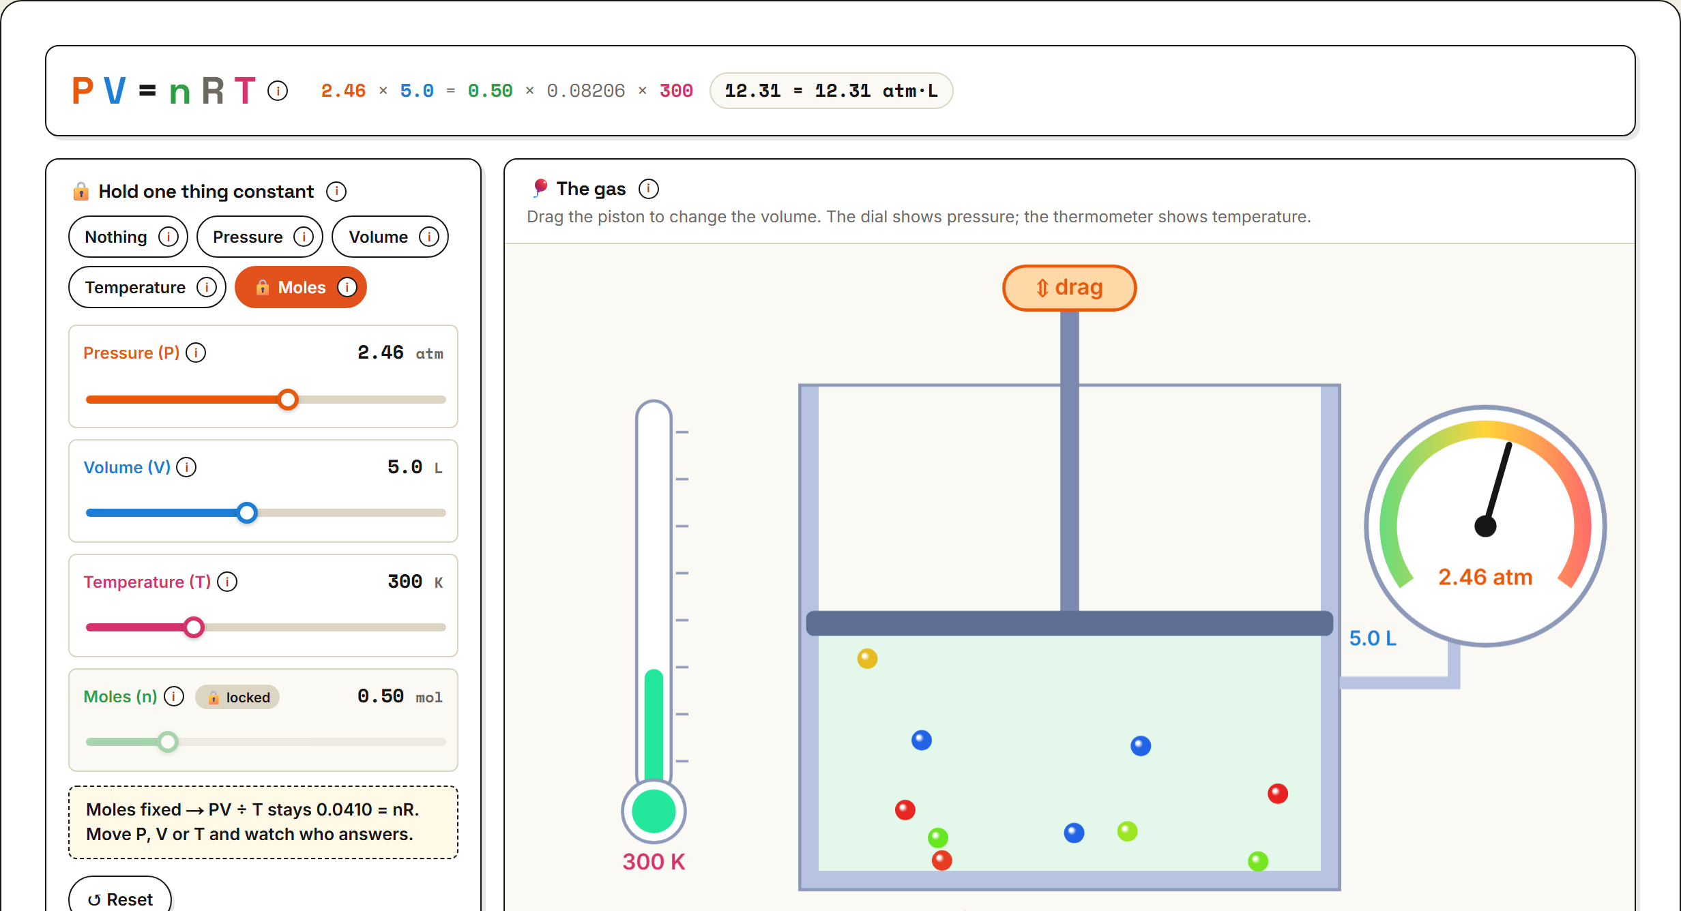
Task: Toggle the Moles constant option
Action: [x=301, y=287]
